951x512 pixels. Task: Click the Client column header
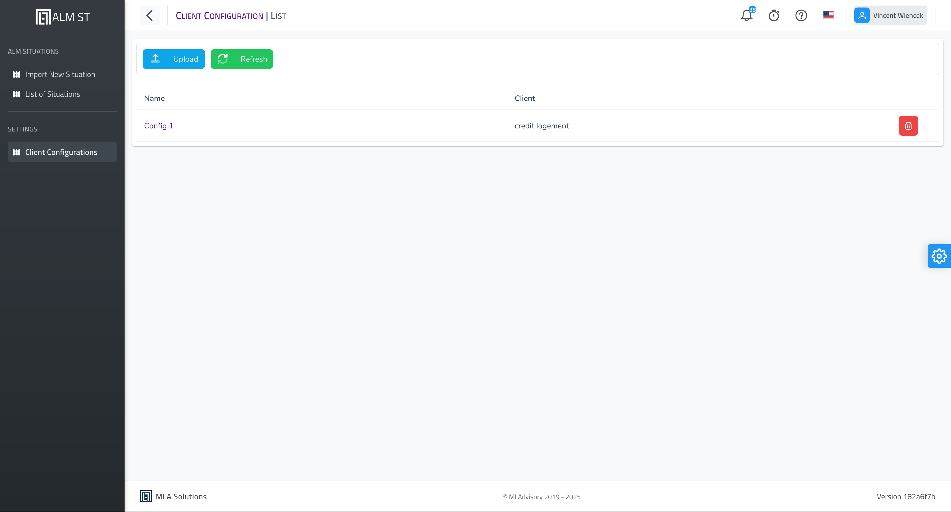click(x=524, y=98)
